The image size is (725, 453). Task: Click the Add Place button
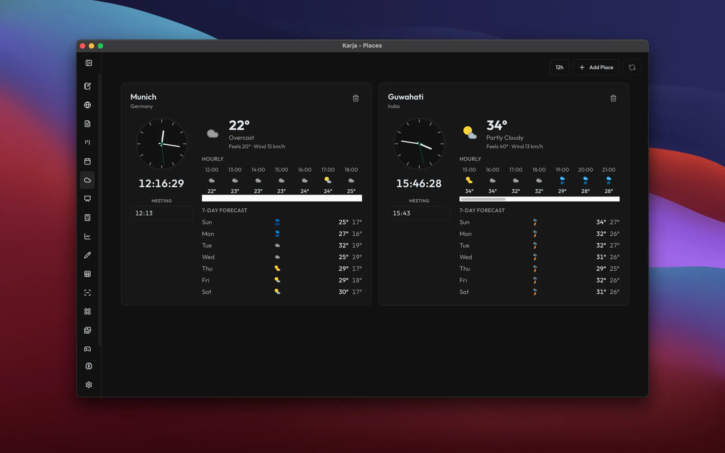(596, 67)
